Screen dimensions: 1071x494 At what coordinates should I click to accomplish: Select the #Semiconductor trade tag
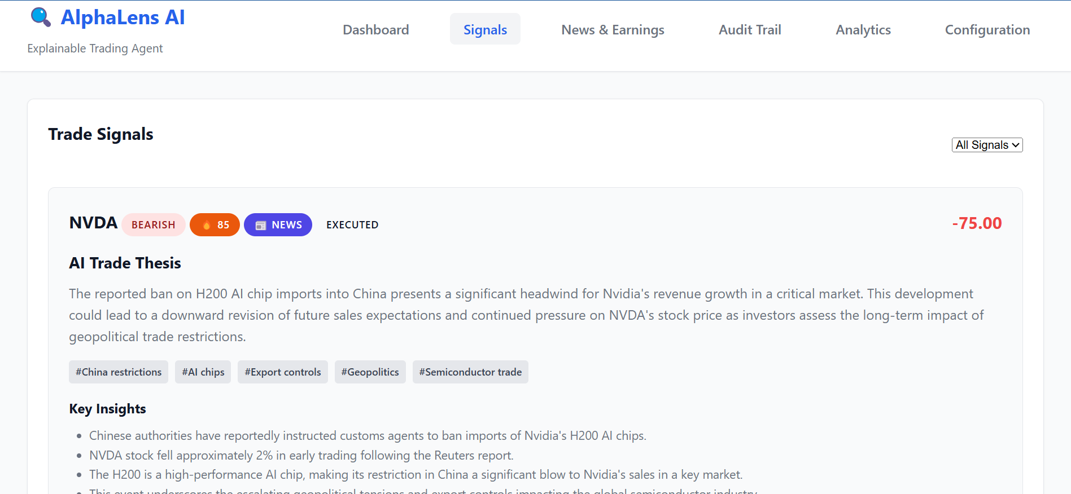[x=470, y=372]
